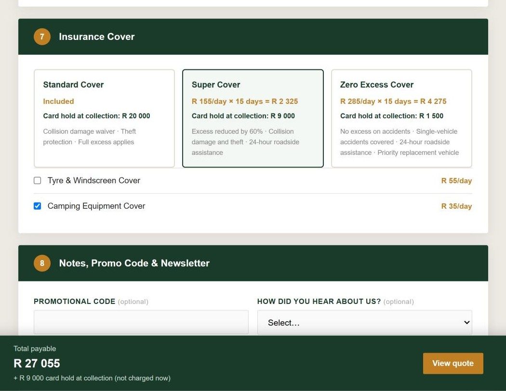The height and width of the screenshot is (391, 506).
Task: Click the No excess on accidents description
Action: pyautogui.click(x=399, y=142)
